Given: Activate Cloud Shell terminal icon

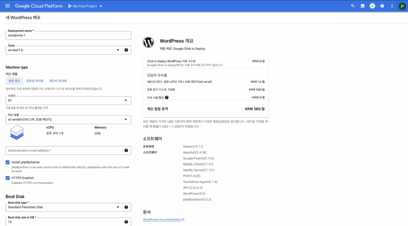Looking at the screenshot, I should pyautogui.click(x=363, y=6).
